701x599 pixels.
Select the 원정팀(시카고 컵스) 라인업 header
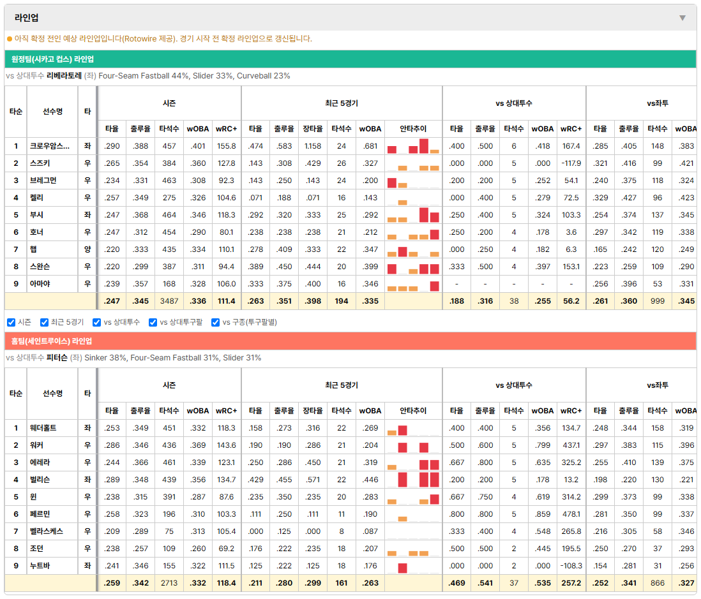point(350,59)
